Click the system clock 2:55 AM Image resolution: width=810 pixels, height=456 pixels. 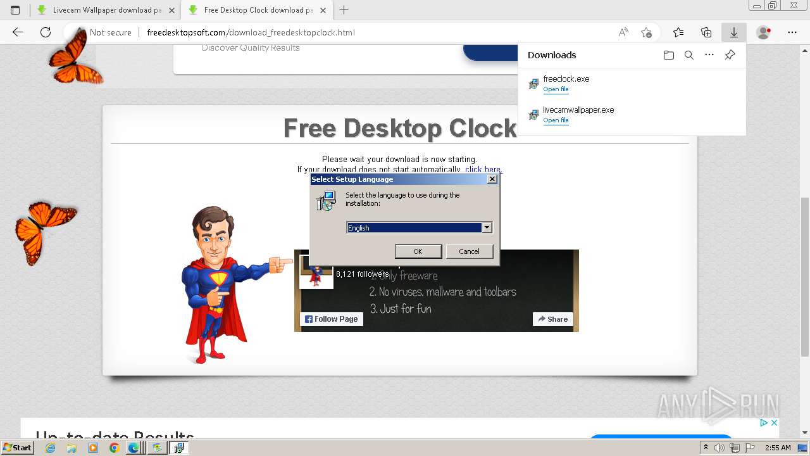pyautogui.click(x=777, y=448)
